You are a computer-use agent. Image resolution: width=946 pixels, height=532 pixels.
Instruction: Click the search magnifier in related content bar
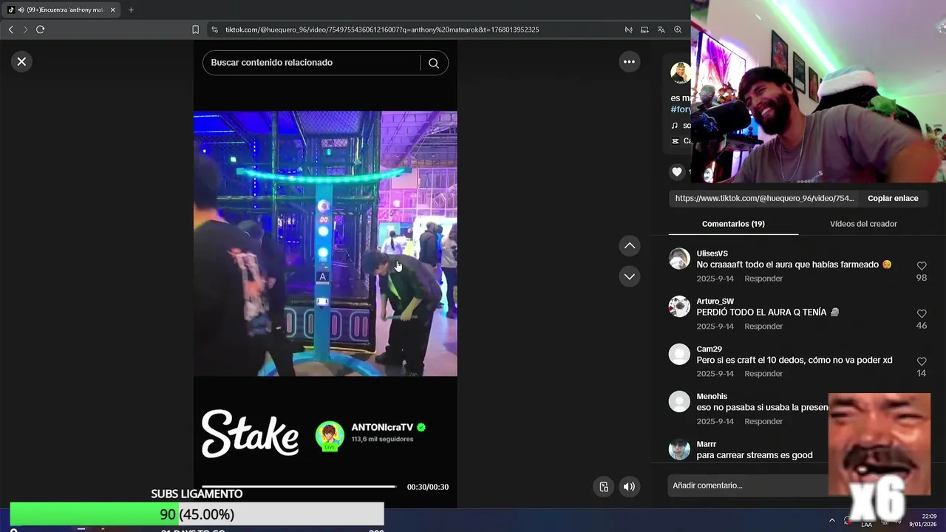pos(434,63)
